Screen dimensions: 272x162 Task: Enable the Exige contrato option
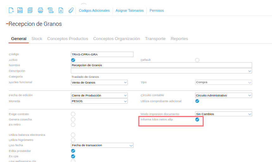pos(73,114)
